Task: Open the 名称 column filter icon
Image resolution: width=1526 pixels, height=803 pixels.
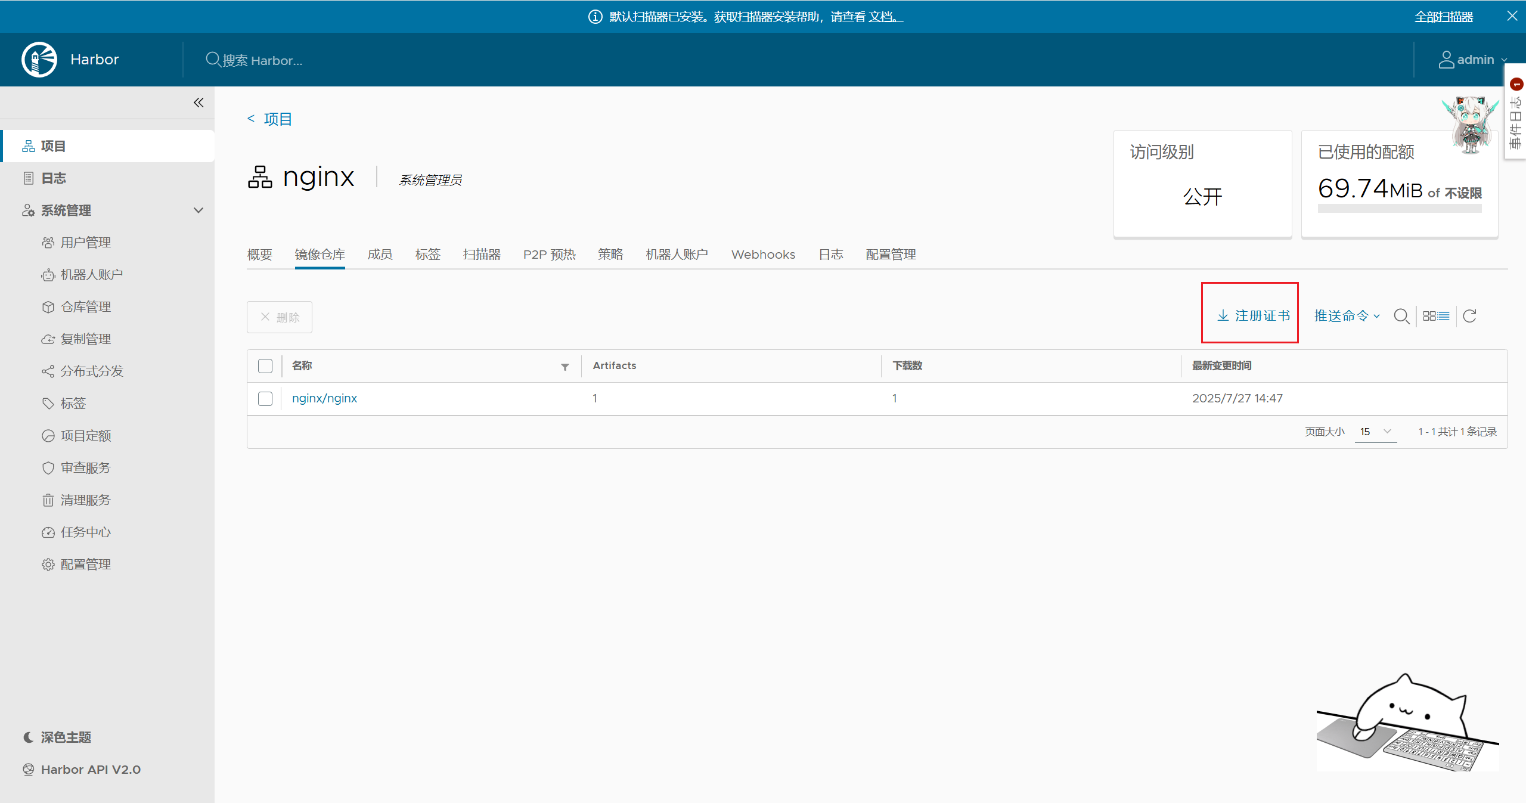Action: [x=565, y=367]
